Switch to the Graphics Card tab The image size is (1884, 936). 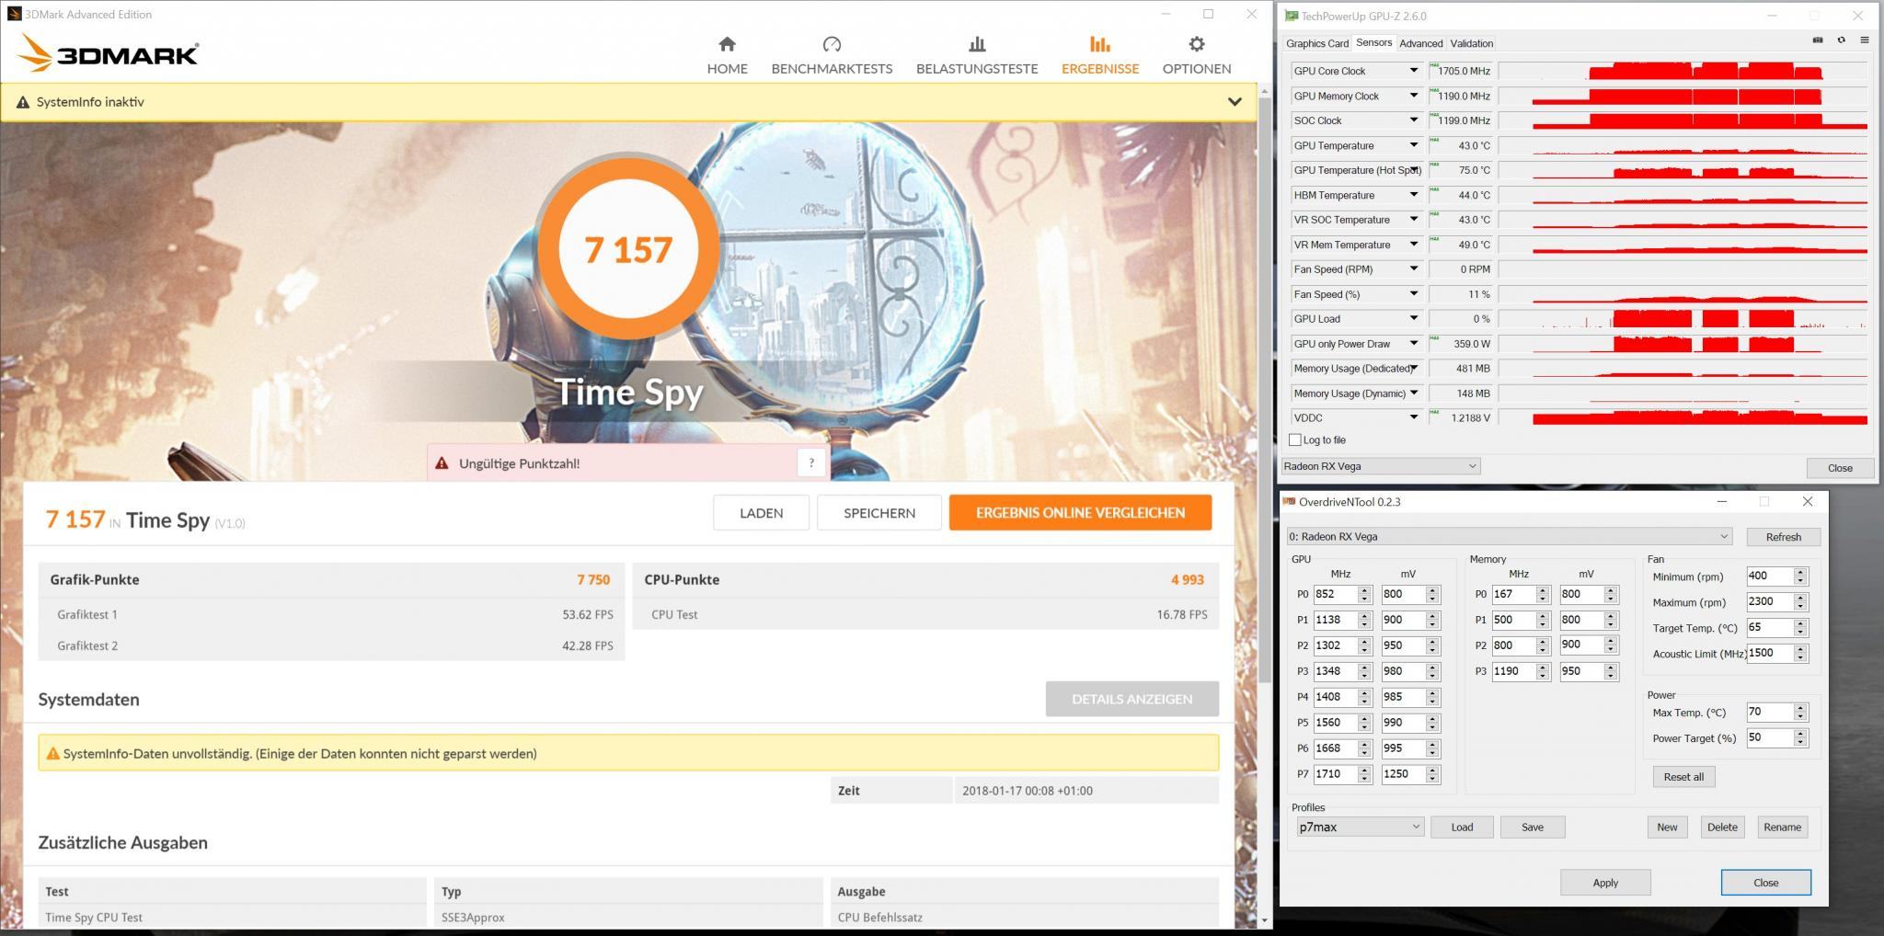pyautogui.click(x=1316, y=43)
